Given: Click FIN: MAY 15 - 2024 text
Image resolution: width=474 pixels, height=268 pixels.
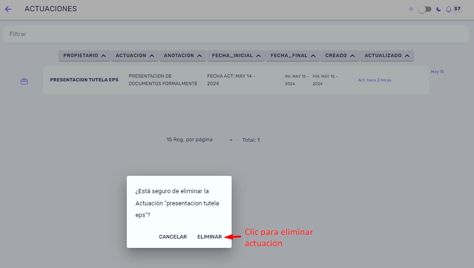Looking at the screenshot, I should [x=325, y=80].
